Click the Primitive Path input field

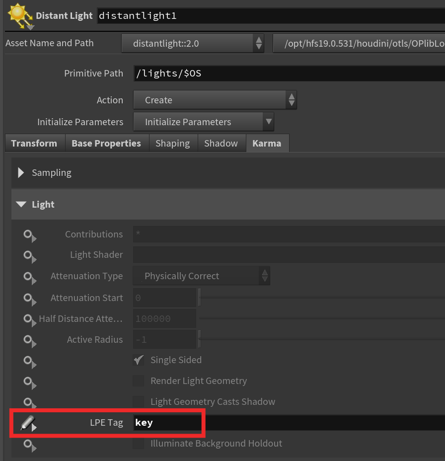pos(289,73)
